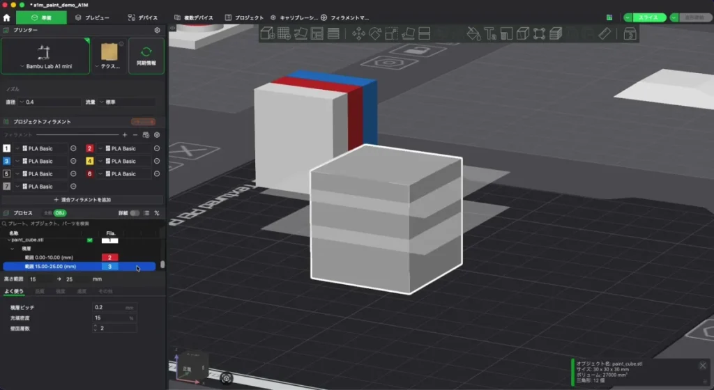Select the Color Painting bucket tool

(x=473, y=33)
